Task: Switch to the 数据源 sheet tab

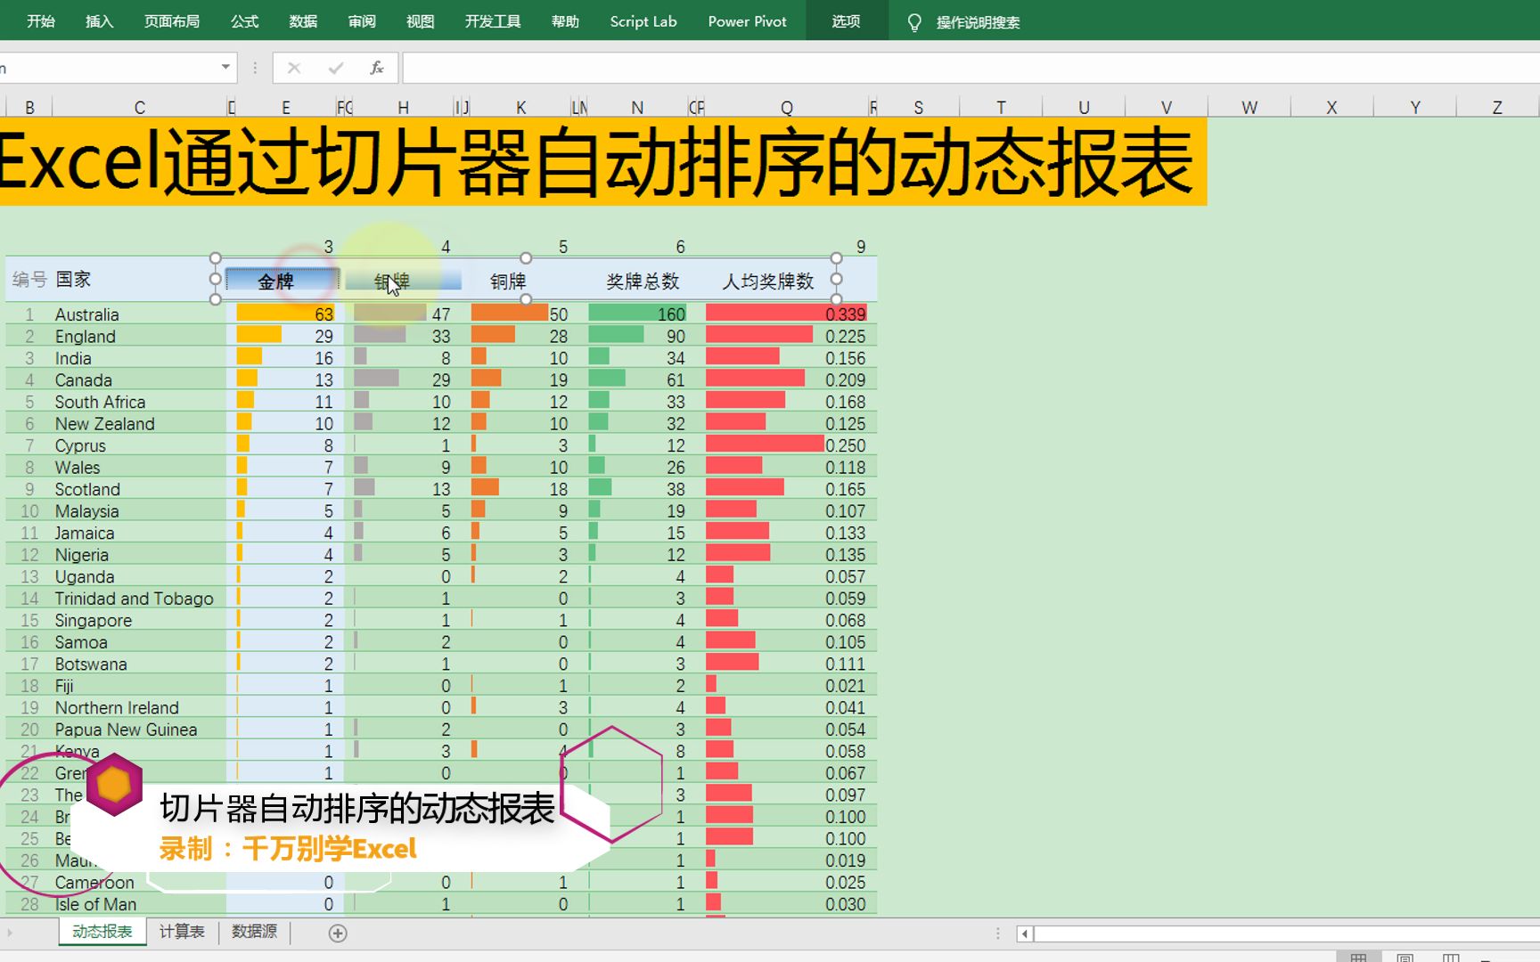Action: point(255,932)
